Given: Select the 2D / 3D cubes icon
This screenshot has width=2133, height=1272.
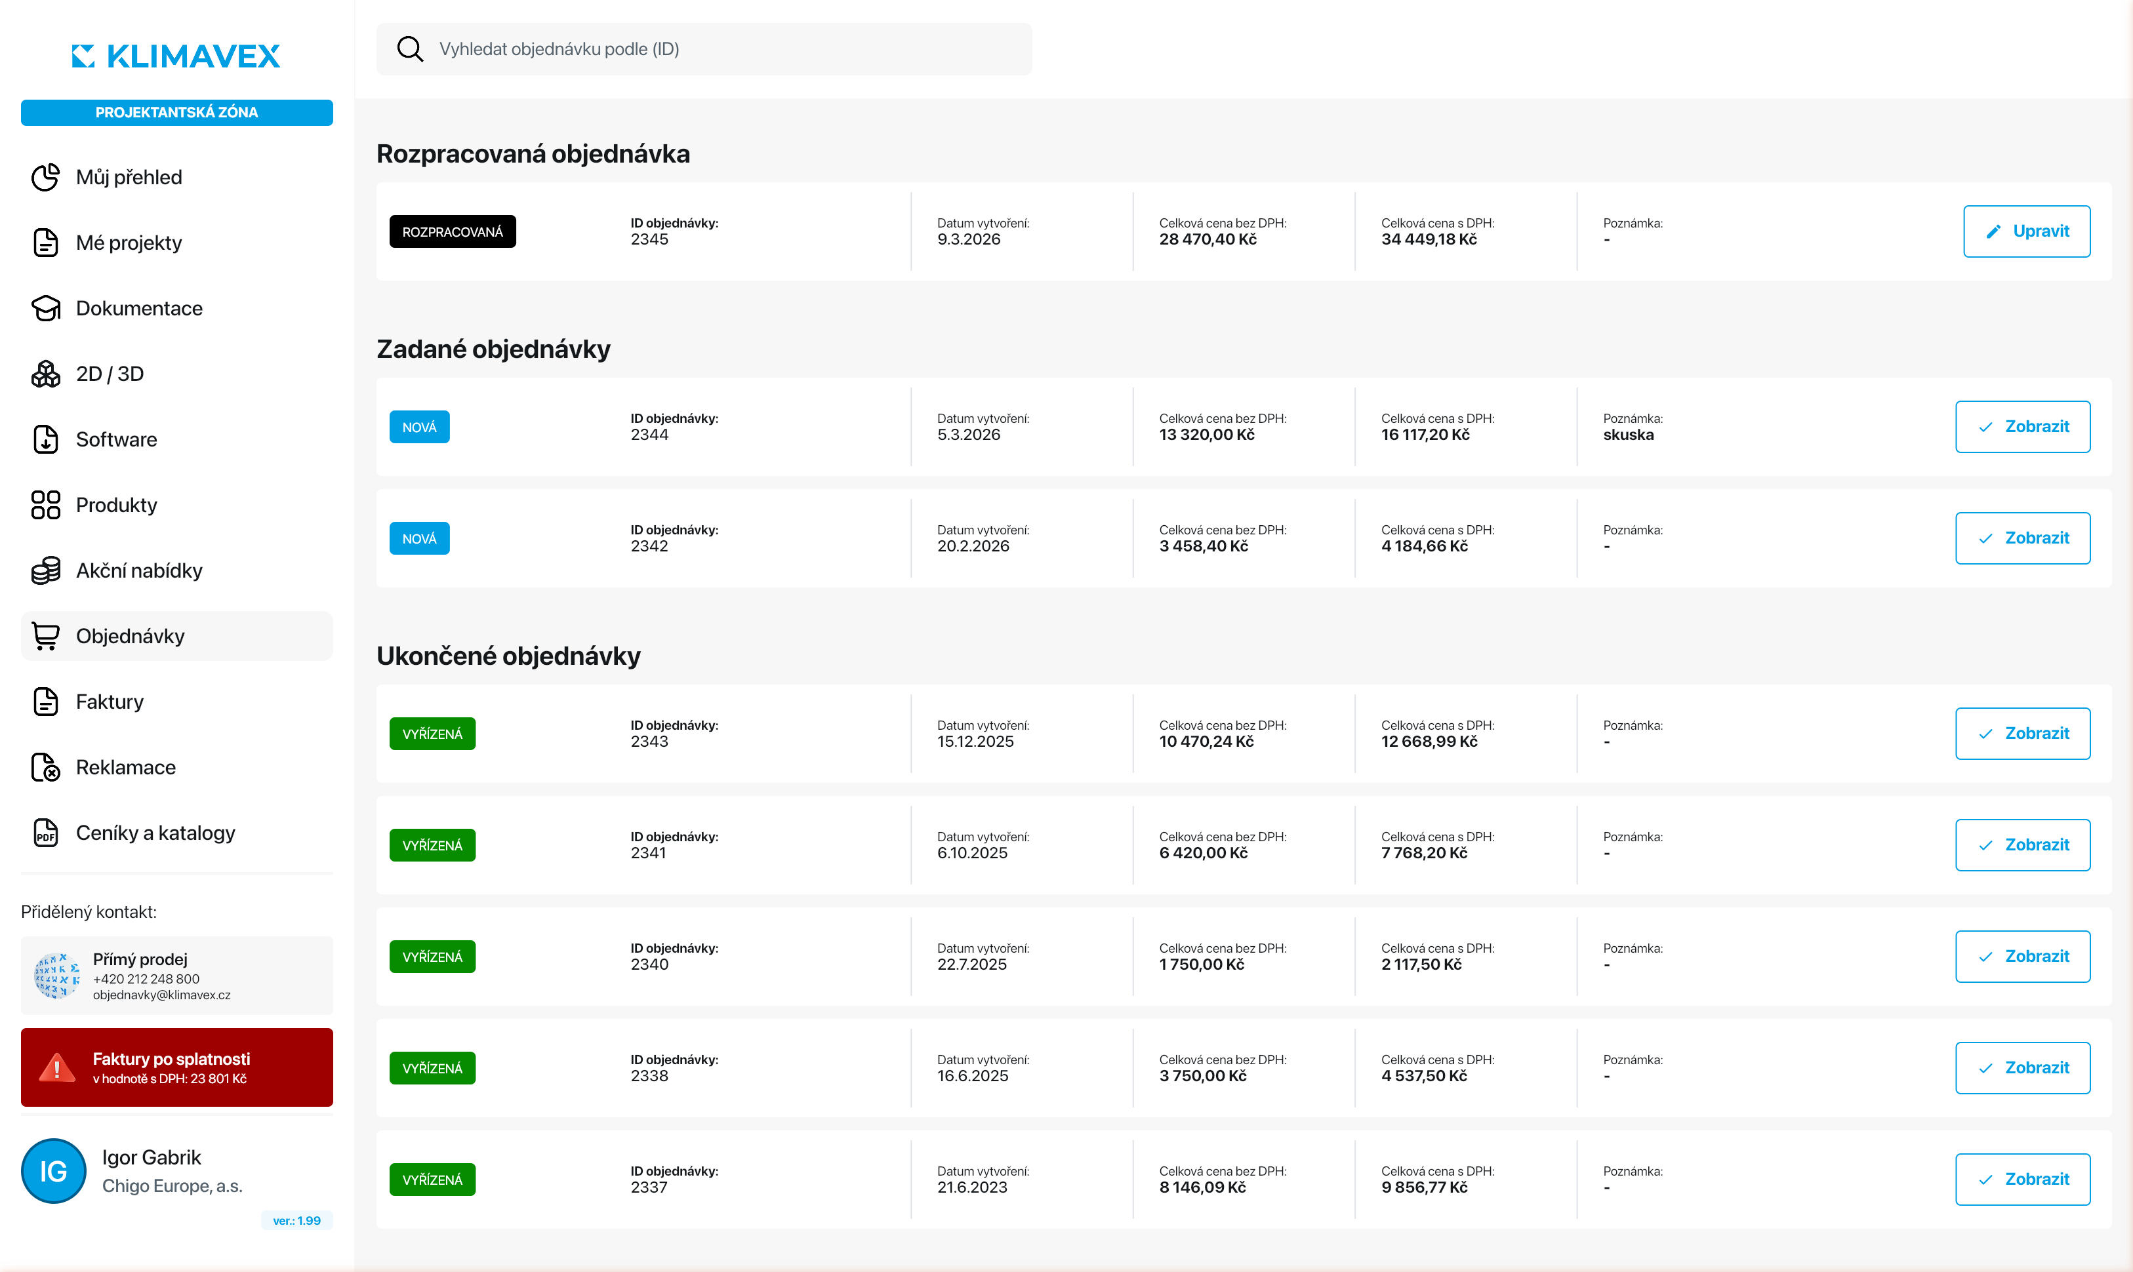Looking at the screenshot, I should click(x=45, y=374).
